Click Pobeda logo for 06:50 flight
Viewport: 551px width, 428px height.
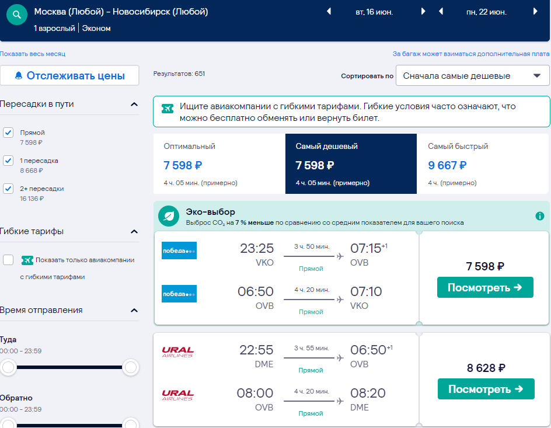[179, 294]
